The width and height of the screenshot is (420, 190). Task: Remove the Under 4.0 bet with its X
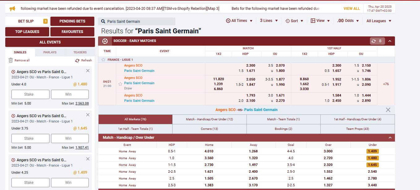(88, 71)
